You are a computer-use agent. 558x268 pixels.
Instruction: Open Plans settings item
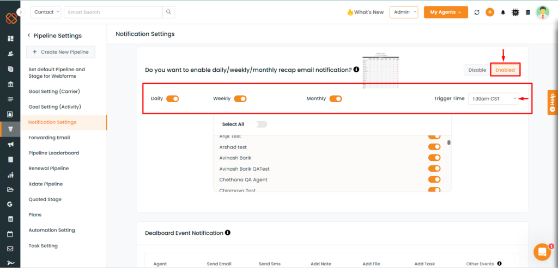coord(35,215)
